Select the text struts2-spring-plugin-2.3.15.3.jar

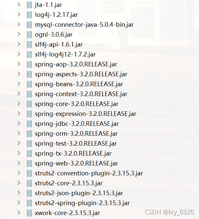click(82, 203)
